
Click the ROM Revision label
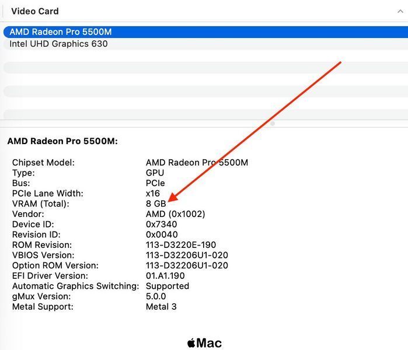(x=41, y=245)
